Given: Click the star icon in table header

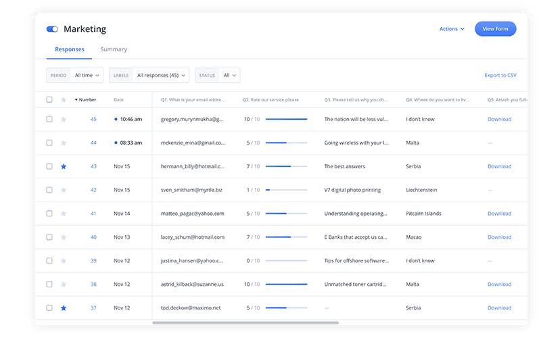Looking at the screenshot, I should tap(64, 99).
